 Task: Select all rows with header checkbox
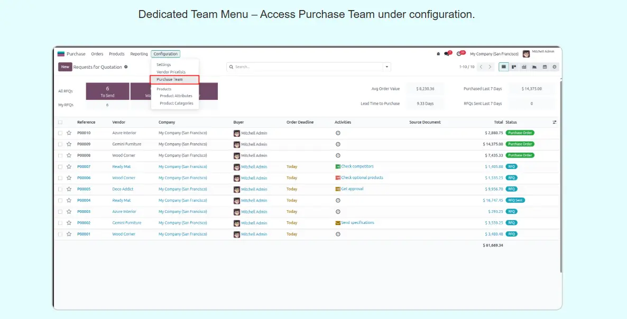click(60, 123)
